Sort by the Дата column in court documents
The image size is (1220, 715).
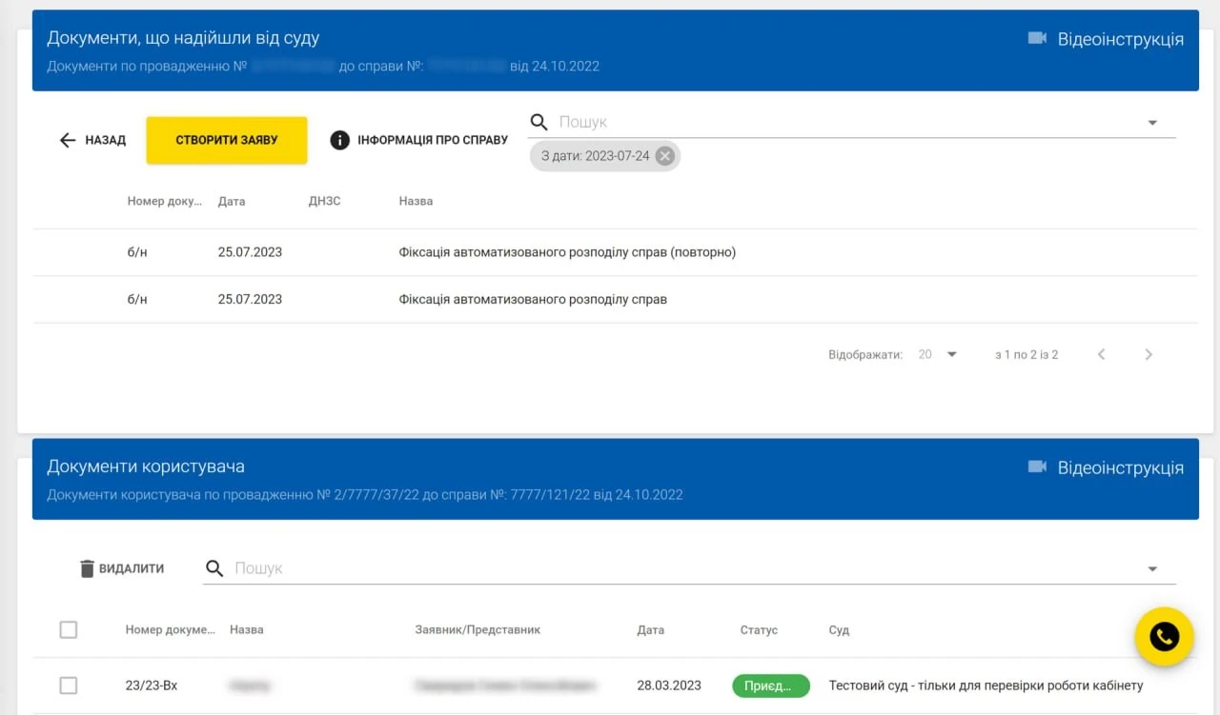click(232, 202)
